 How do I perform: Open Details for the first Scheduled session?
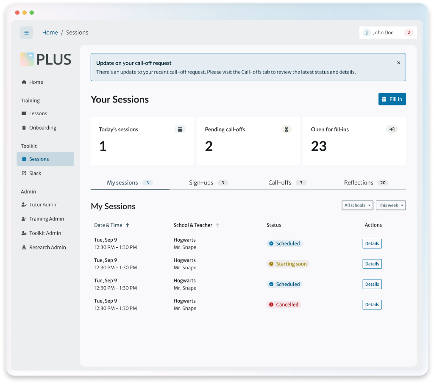pyautogui.click(x=372, y=243)
